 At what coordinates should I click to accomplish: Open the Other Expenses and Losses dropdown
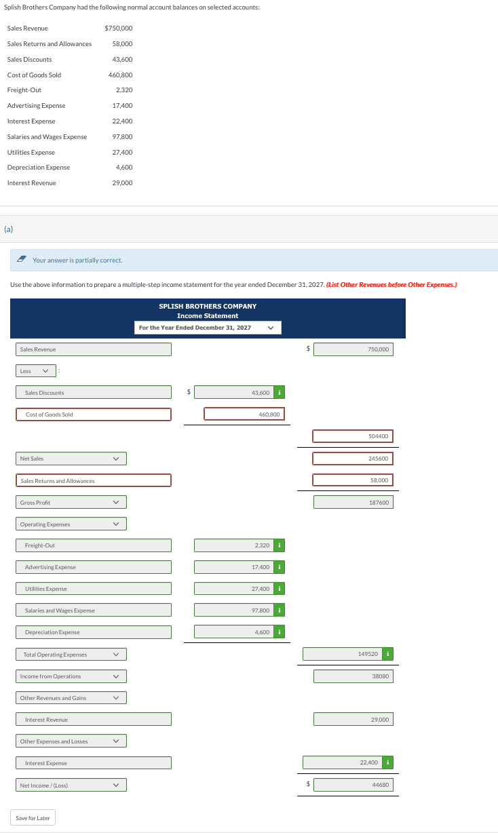click(x=71, y=741)
